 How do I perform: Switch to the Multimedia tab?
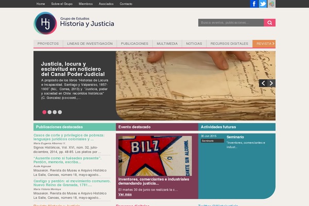pyautogui.click(x=167, y=44)
